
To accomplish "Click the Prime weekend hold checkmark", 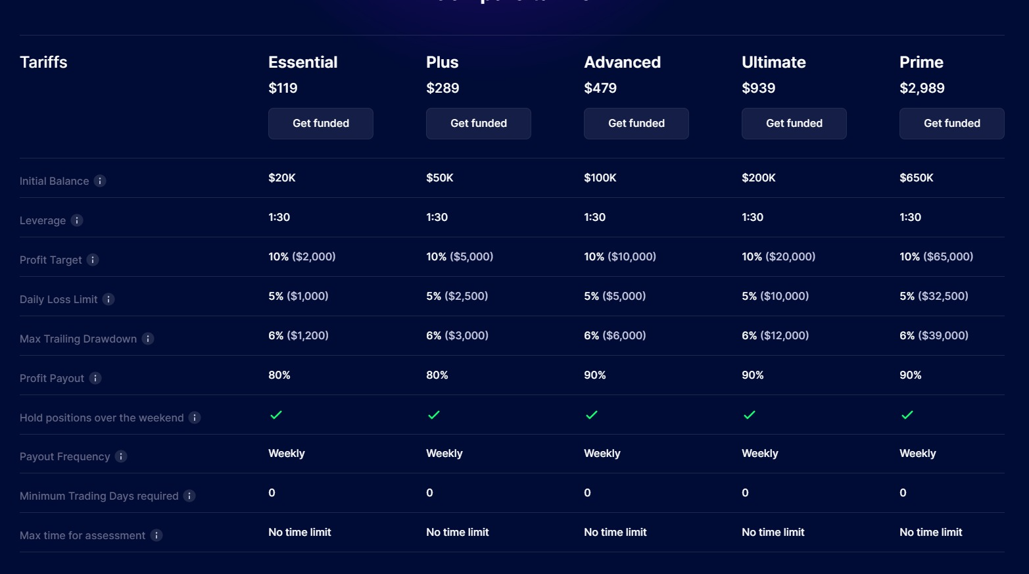I will point(907,415).
